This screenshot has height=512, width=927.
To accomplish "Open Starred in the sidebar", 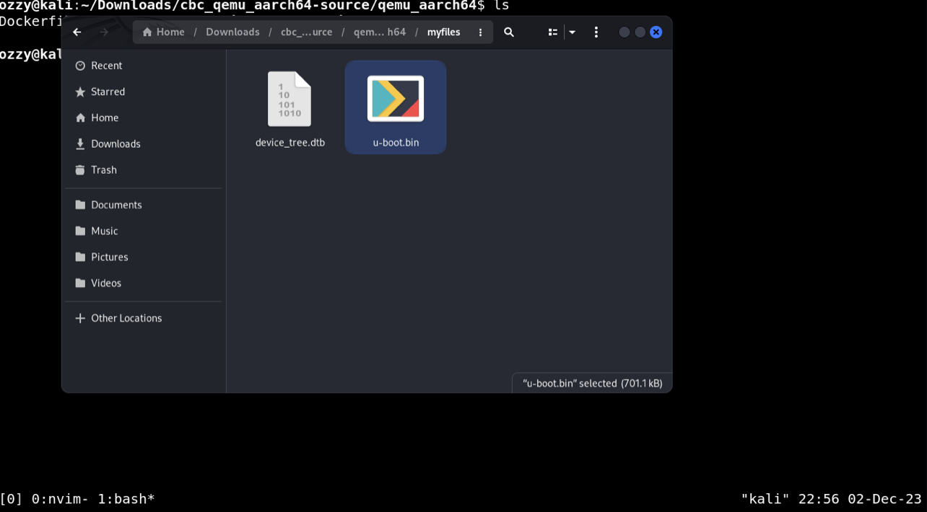I will point(144,92).
